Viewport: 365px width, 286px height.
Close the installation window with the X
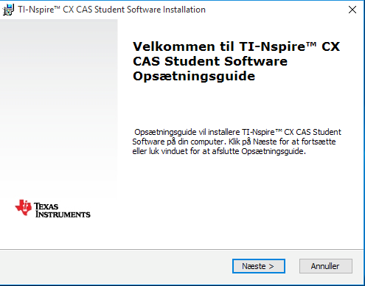(x=352, y=10)
